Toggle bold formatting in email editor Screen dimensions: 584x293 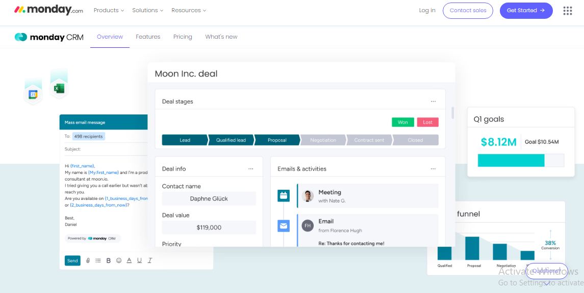tap(108, 260)
